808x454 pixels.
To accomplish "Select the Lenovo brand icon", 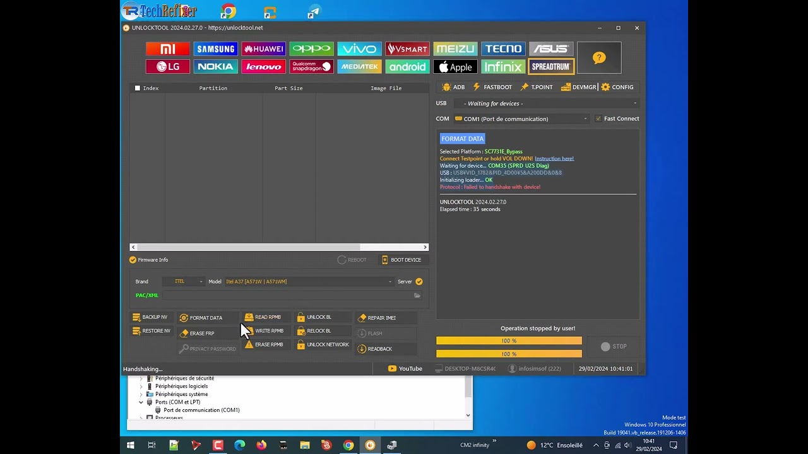I will [x=263, y=67].
